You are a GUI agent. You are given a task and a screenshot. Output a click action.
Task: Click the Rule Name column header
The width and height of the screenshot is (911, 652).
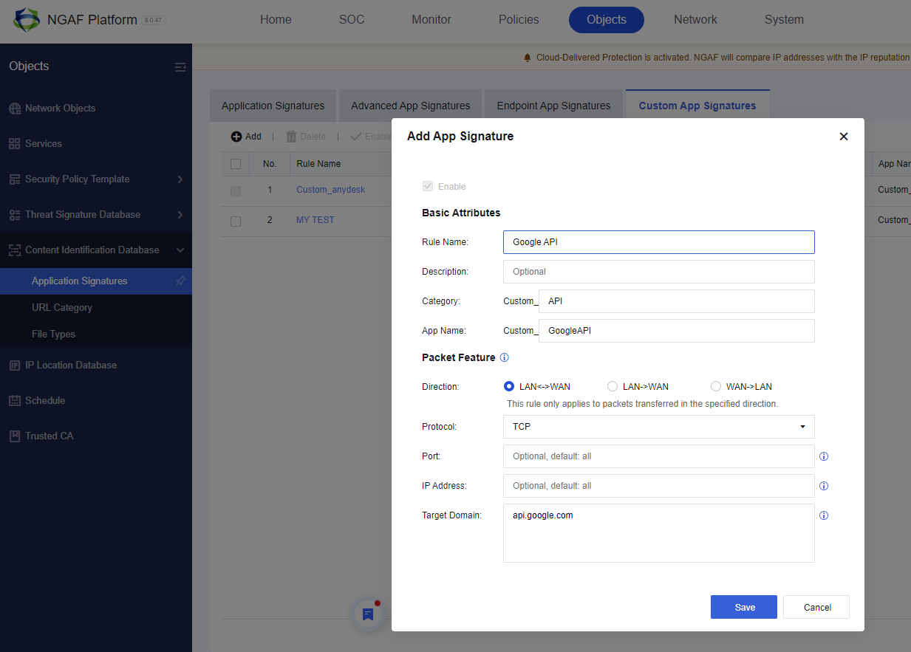(318, 164)
